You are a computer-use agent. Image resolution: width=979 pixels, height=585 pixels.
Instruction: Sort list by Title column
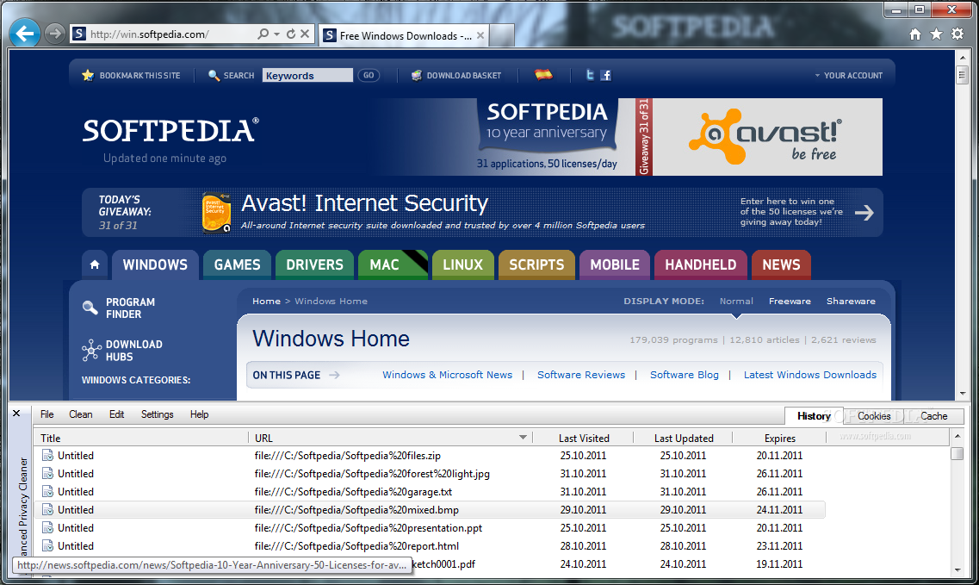(x=142, y=439)
